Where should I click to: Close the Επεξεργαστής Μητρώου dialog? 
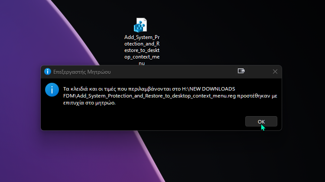pyautogui.click(x=275, y=71)
